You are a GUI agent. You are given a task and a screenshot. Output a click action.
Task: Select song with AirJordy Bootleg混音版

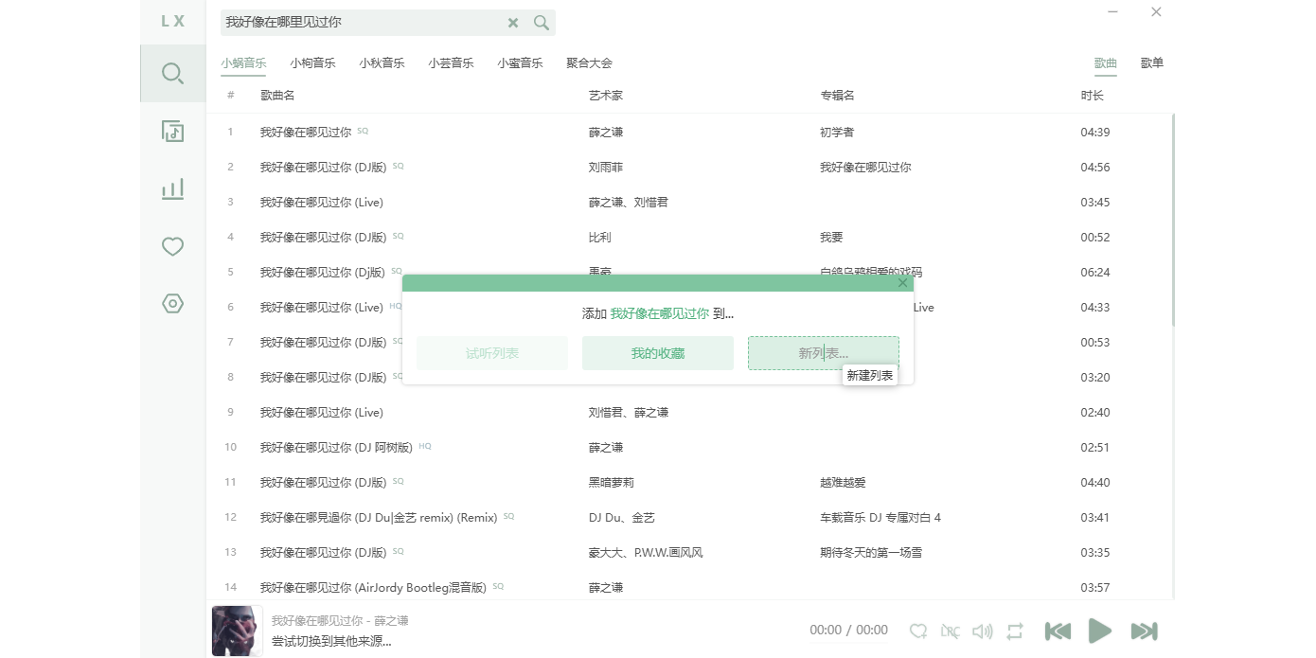373,588
